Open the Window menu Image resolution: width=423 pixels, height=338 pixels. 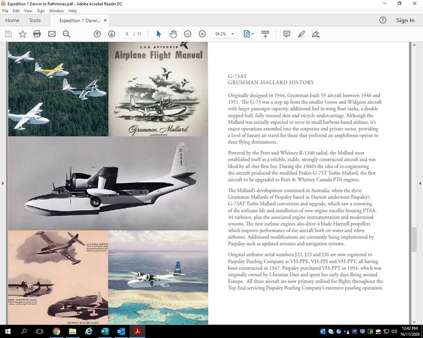click(56, 11)
